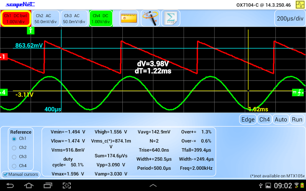Click the Over-= 0.6% measurement

pyautogui.click(x=196, y=141)
